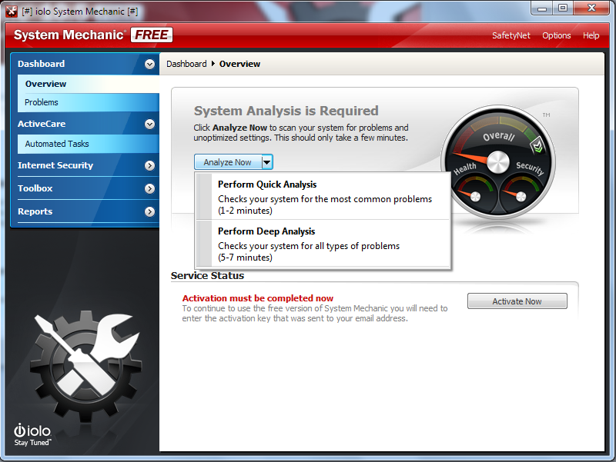Expand the Reports section arrow

[x=149, y=212]
